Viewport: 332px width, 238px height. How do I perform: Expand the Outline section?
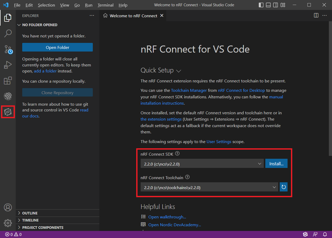[30, 213]
